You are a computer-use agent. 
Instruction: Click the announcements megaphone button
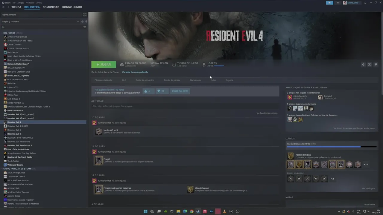click(x=329, y=3)
